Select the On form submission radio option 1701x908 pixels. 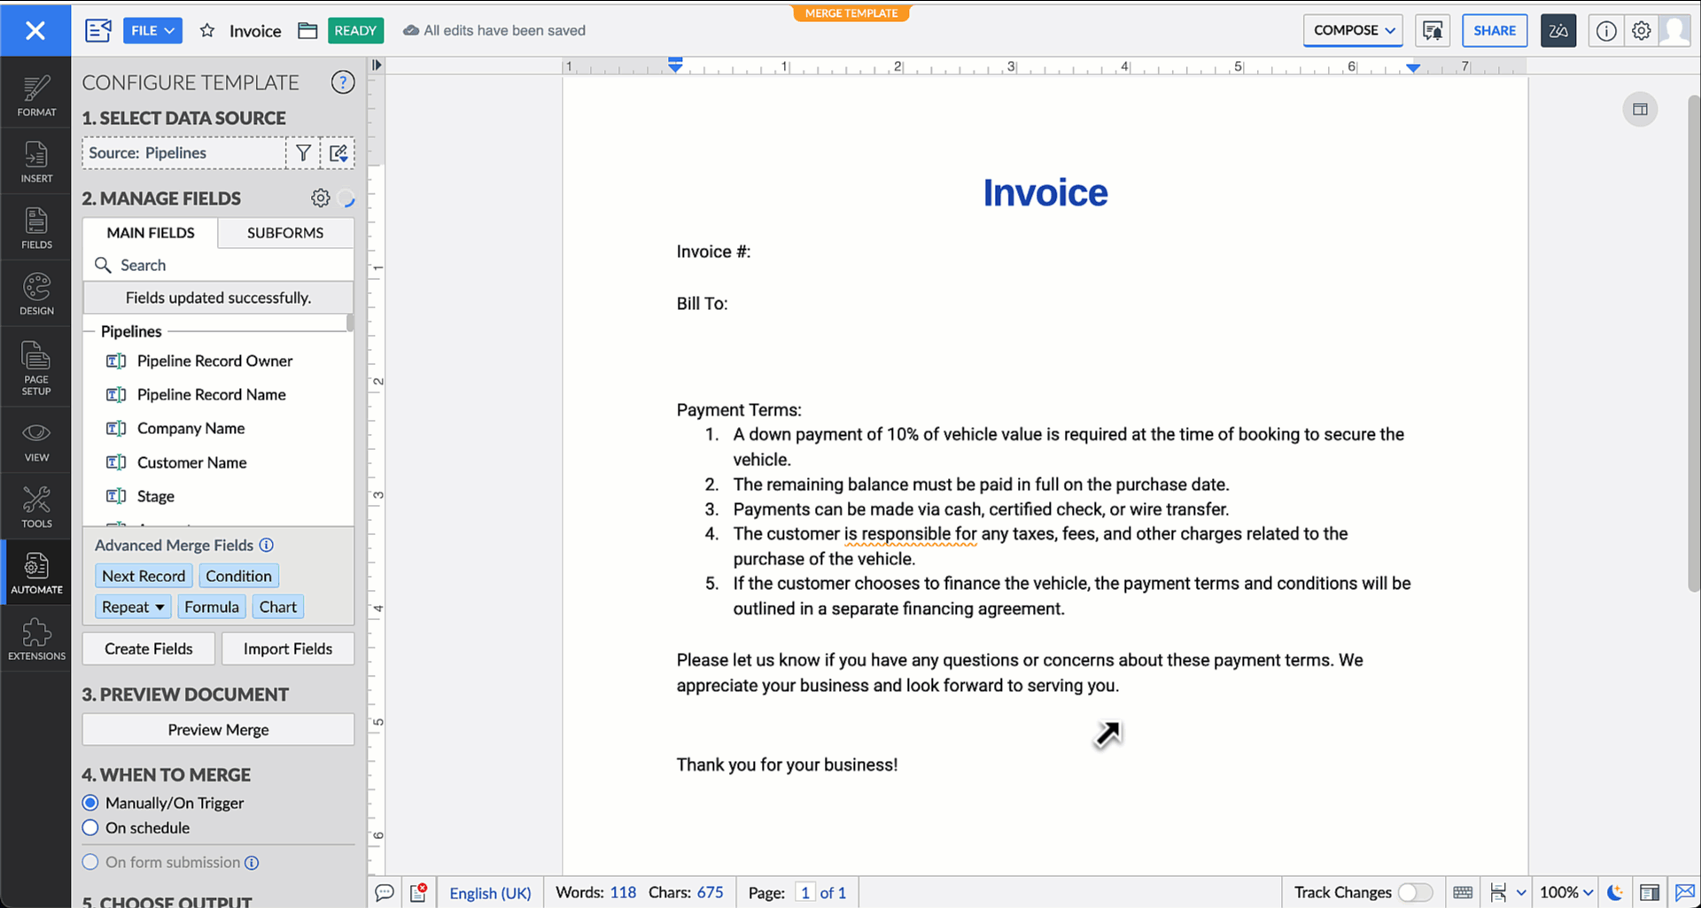point(90,862)
